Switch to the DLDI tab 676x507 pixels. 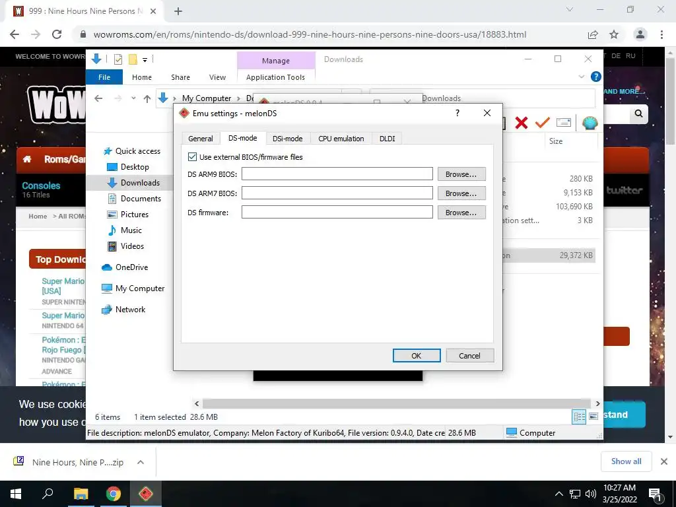(x=387, y=139)
